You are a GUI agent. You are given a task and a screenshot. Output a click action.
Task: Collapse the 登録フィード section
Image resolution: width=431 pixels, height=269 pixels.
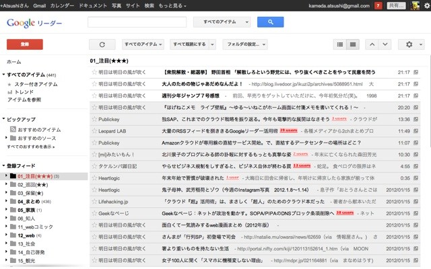pos(3,165)
